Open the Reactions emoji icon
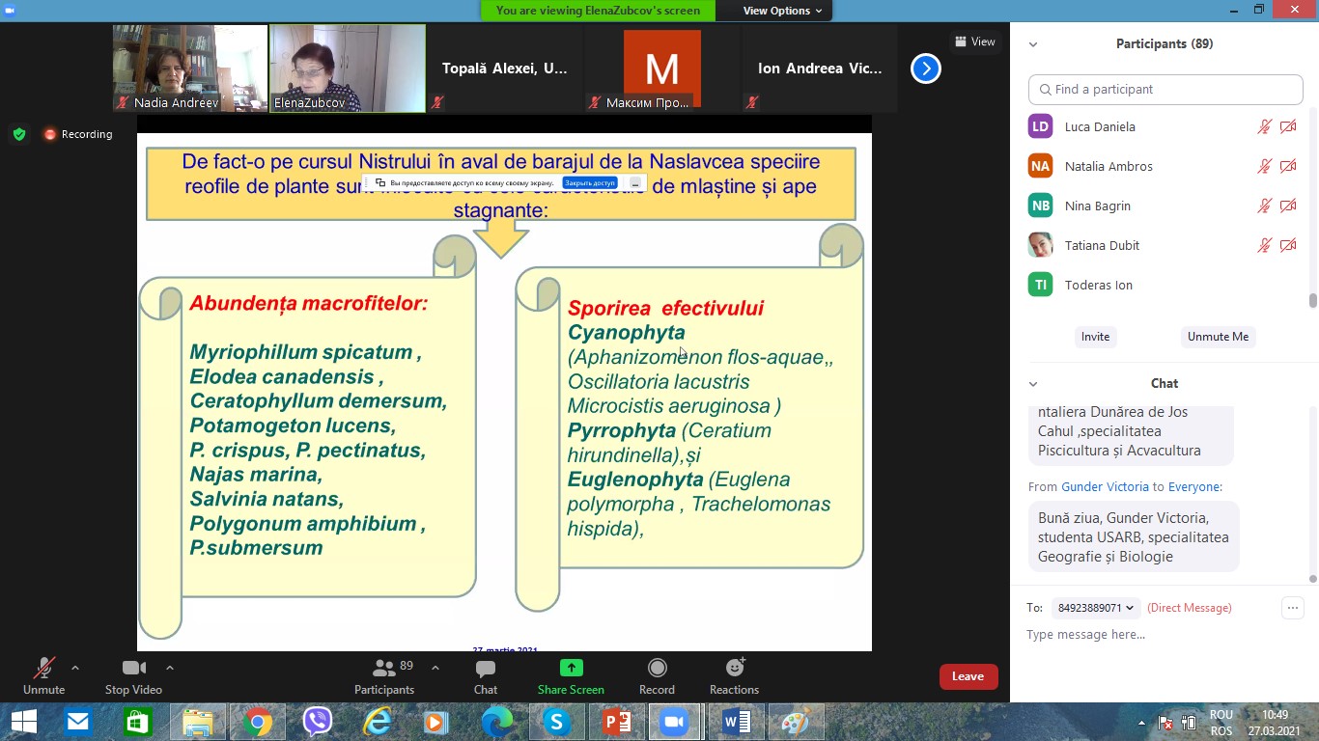This screenshot has width=1319, height=741. 734,669
